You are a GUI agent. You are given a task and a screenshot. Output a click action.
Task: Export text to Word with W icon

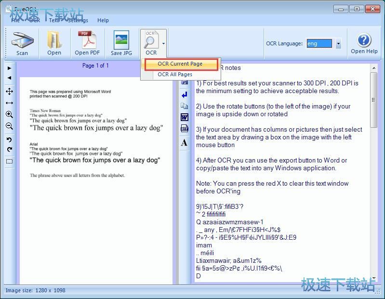click(x=185, y=117)
